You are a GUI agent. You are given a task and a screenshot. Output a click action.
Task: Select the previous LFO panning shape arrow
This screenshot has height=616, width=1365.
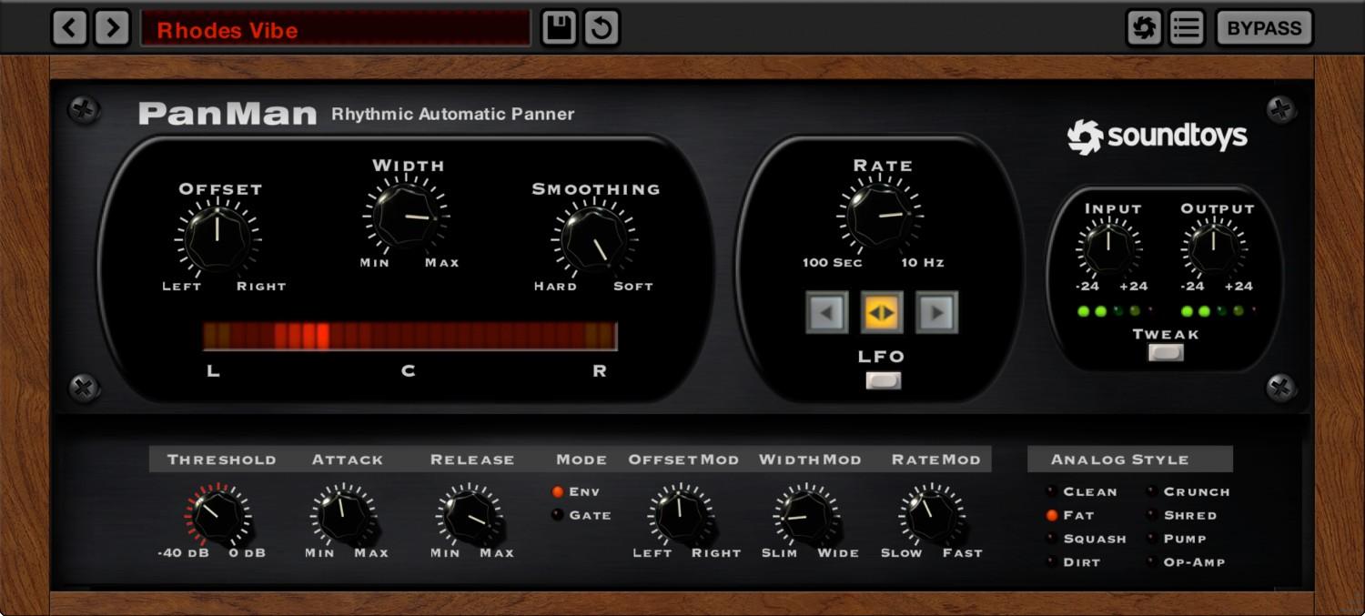coord(827,312)
